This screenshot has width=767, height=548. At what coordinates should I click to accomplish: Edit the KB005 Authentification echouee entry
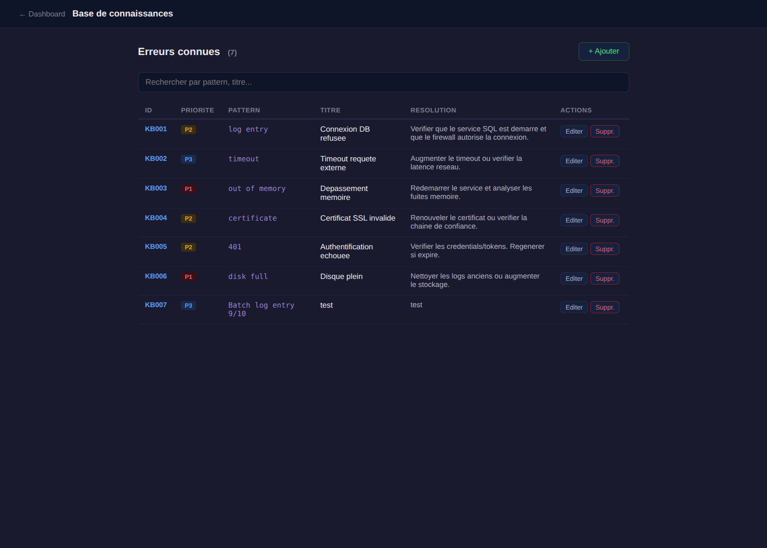[573, 249]
